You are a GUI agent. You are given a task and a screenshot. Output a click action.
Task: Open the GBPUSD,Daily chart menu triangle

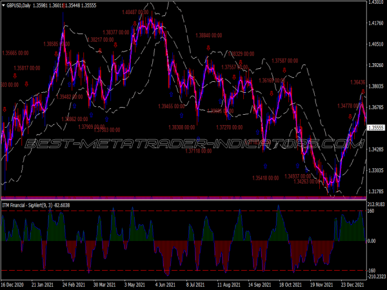pyautogui.click(x=3, y=5)
